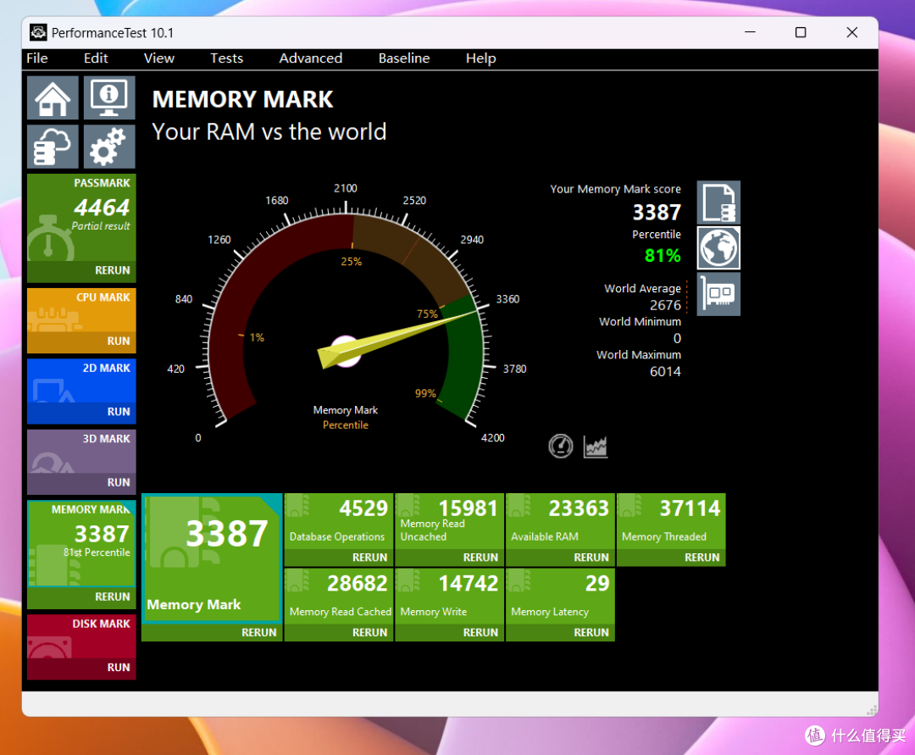Select the PassMark 4464 score tile
This screenshot has height=755, width=915.
point(81,218)
